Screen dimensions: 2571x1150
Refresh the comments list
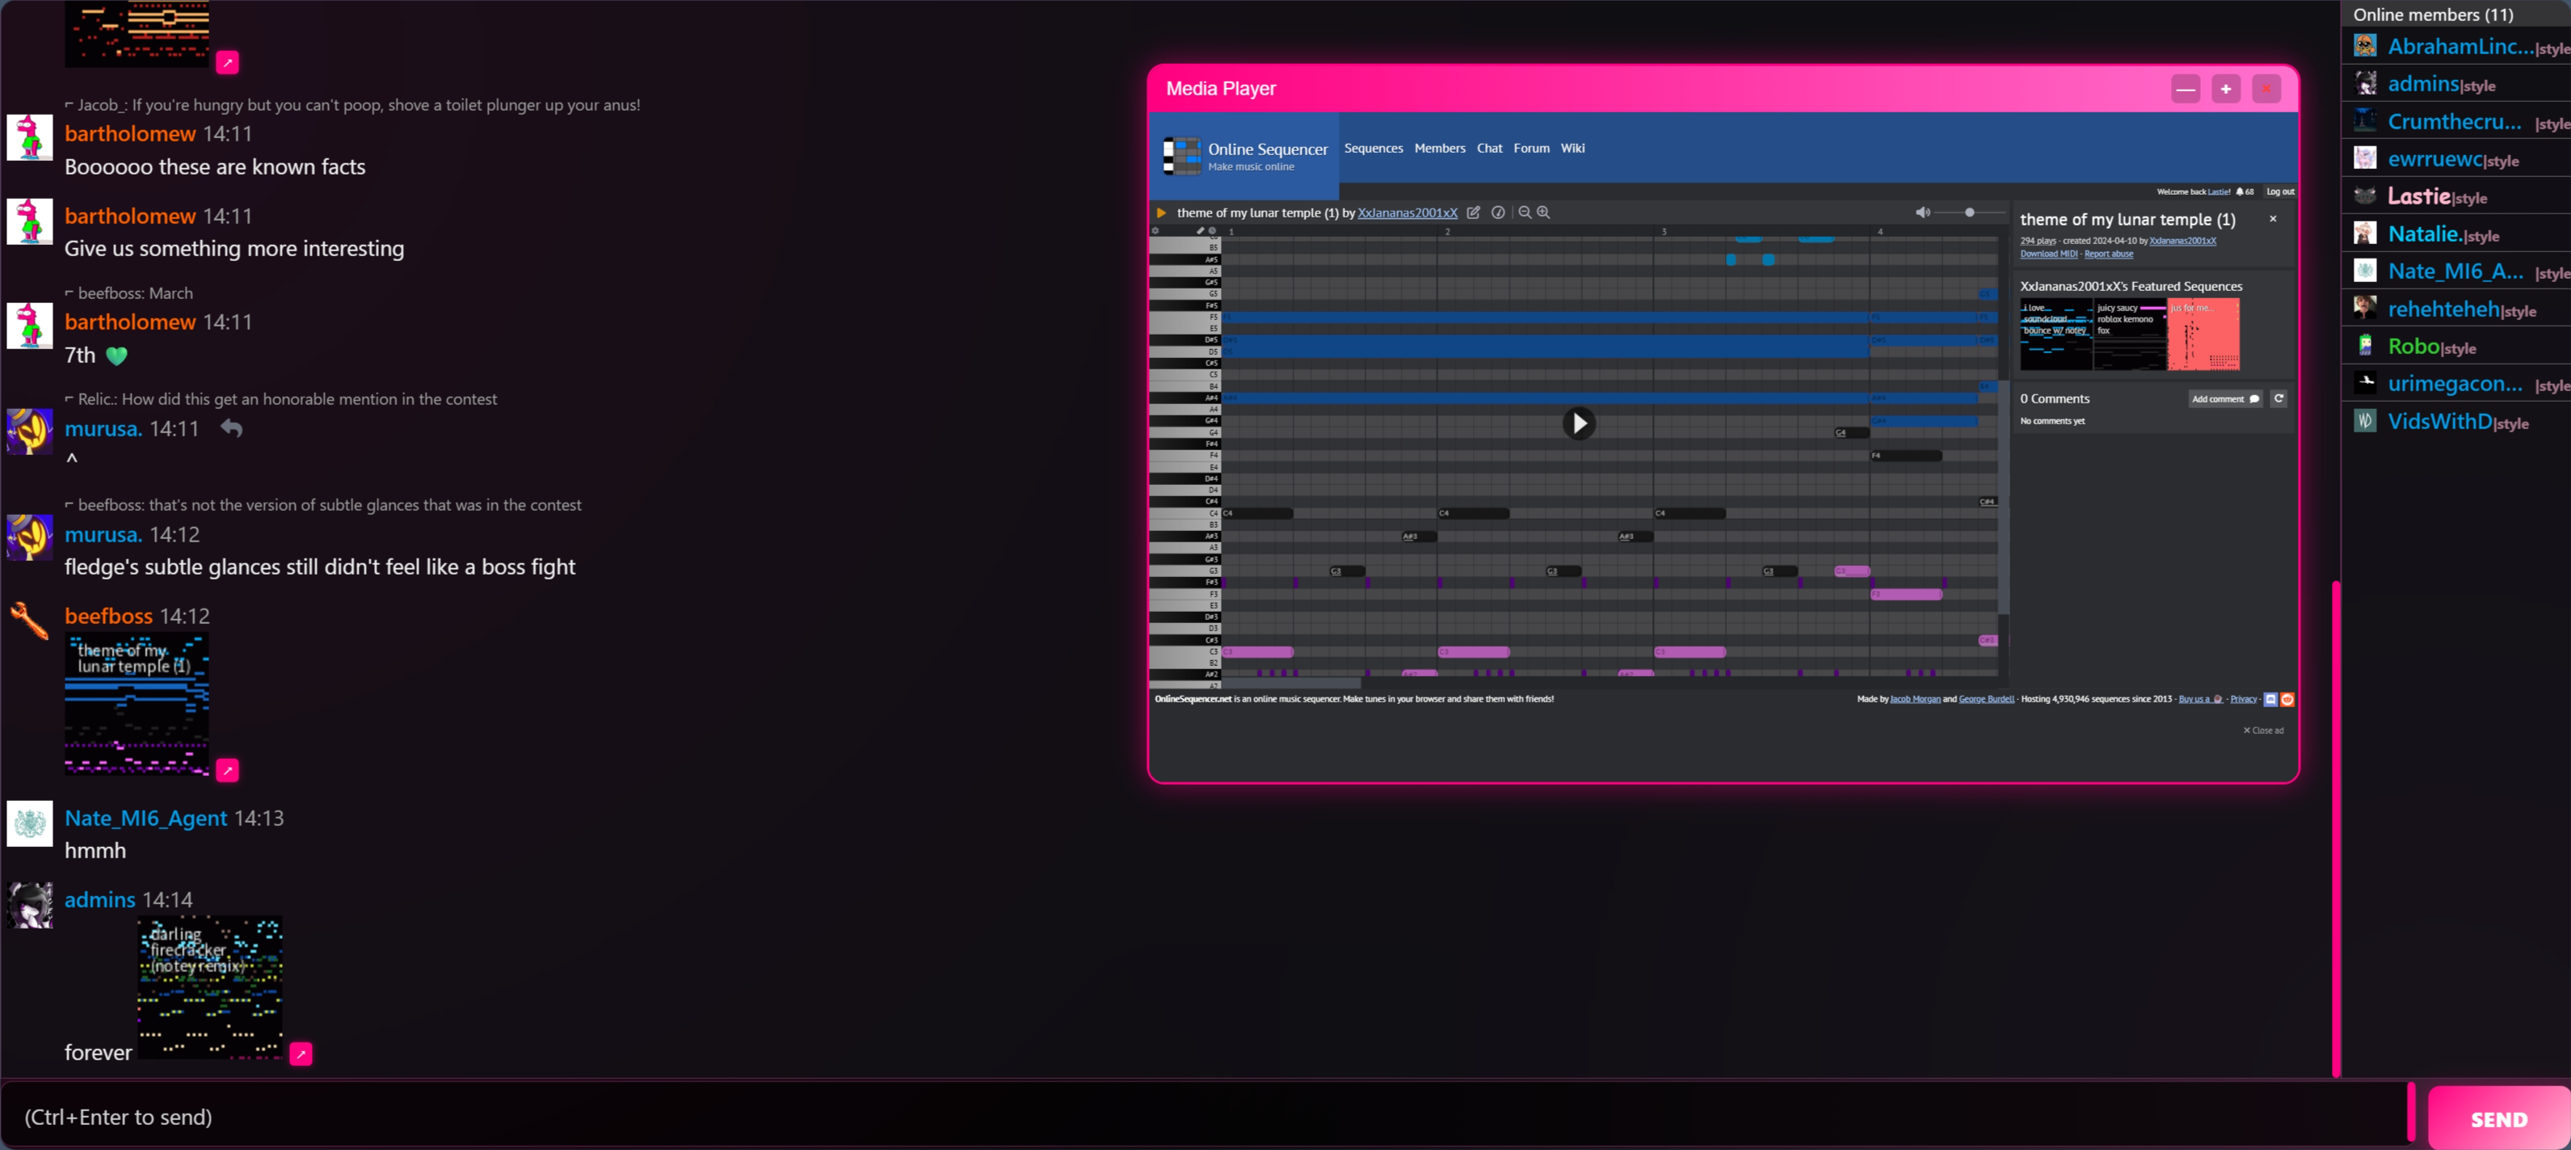[x=2279, y=398]
